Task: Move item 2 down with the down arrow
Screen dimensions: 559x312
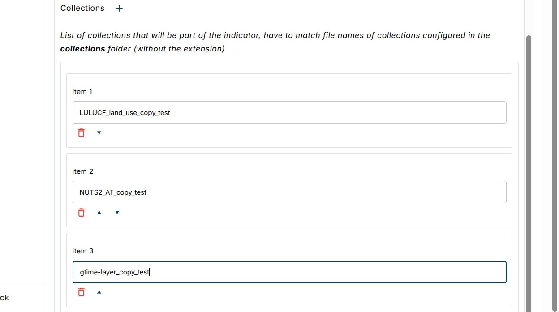Action: click(x=117, y=213)
